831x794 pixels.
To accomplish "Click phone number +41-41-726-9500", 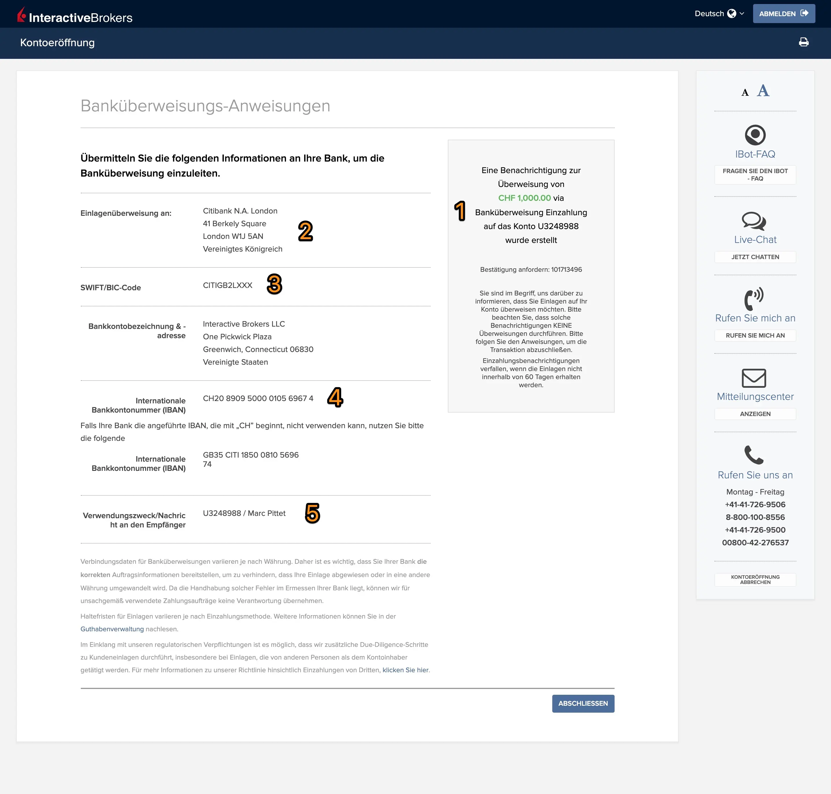I will click(755, 530).
